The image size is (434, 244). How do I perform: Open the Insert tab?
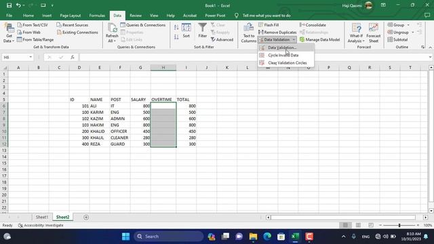pos(47,16)
